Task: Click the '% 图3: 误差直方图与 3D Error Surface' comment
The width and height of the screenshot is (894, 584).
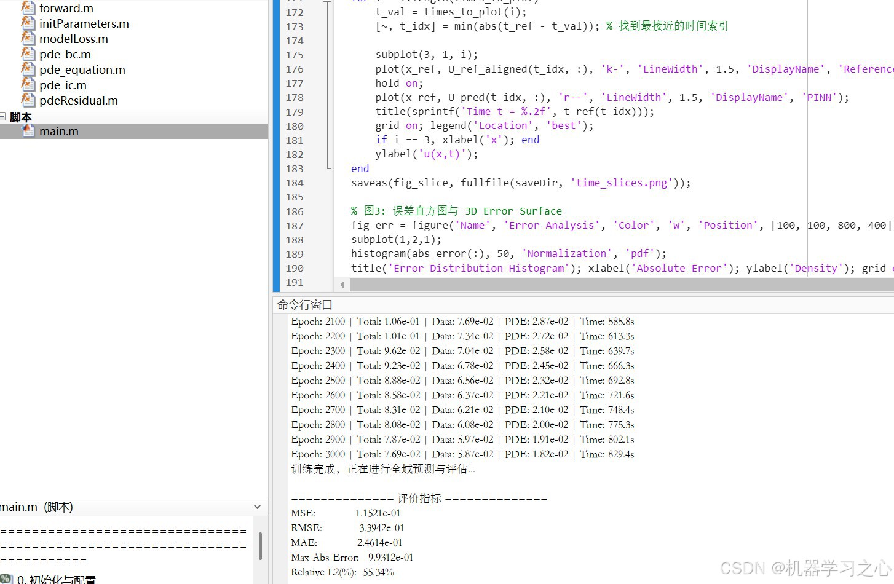Action: pos(456,211)
